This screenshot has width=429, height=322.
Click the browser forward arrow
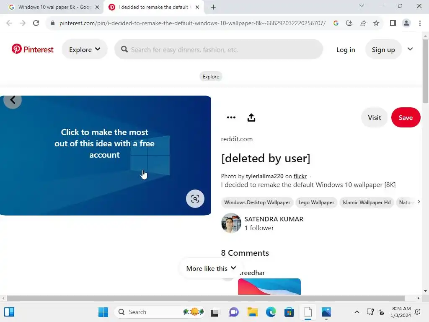pyautogui.click(x=23, y=23)
